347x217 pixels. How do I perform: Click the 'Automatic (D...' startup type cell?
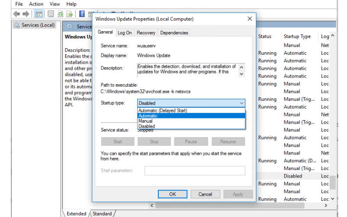(x=300, y=161)
